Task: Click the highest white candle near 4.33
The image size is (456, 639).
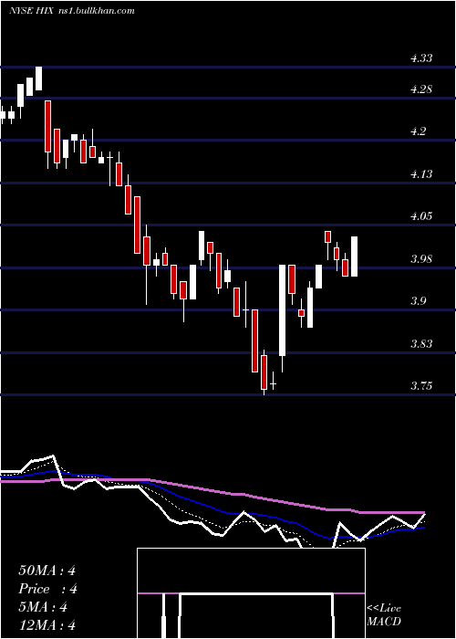Action: [38, 79]
